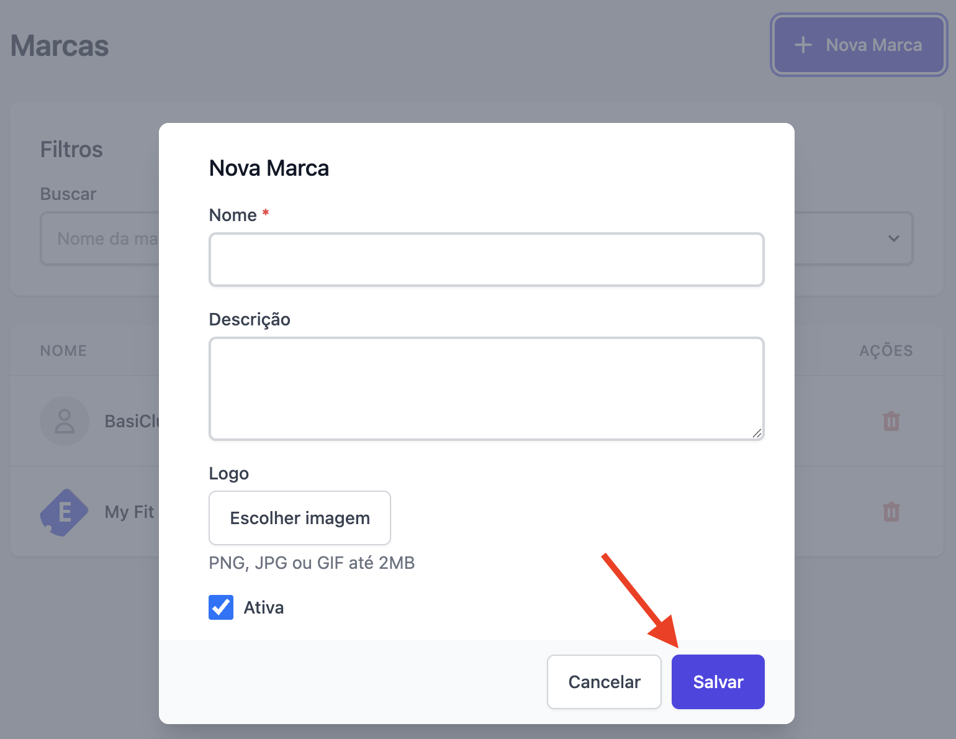Focus the Nome input field
Screen dimensions: 956x739
487,260
